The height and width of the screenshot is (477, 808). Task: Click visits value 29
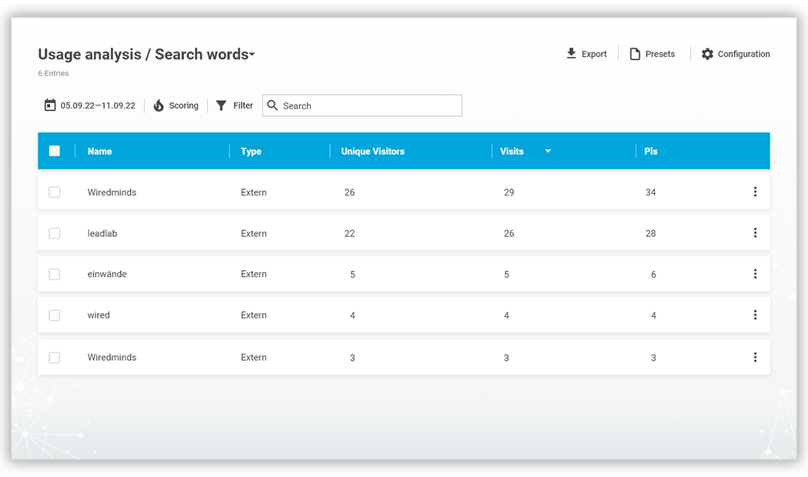pos(509,192)
